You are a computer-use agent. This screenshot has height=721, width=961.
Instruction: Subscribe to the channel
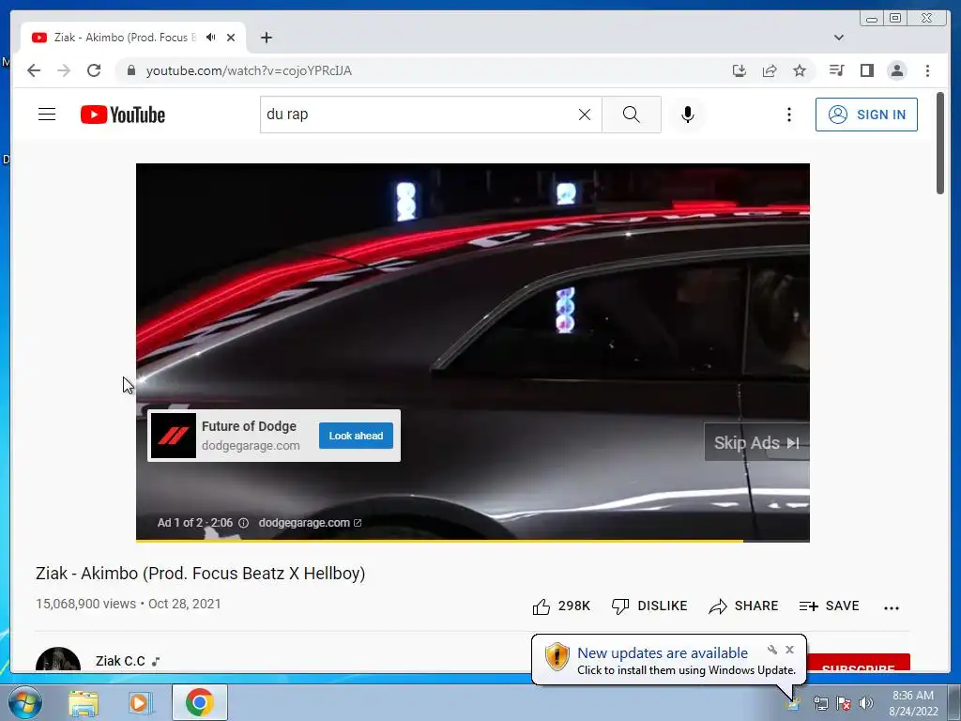tap(859, 664)
